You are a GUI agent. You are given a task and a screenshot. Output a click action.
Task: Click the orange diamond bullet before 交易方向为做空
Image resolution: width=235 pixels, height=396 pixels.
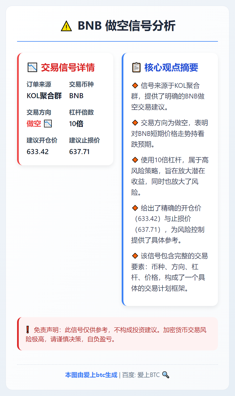[135, 122]
